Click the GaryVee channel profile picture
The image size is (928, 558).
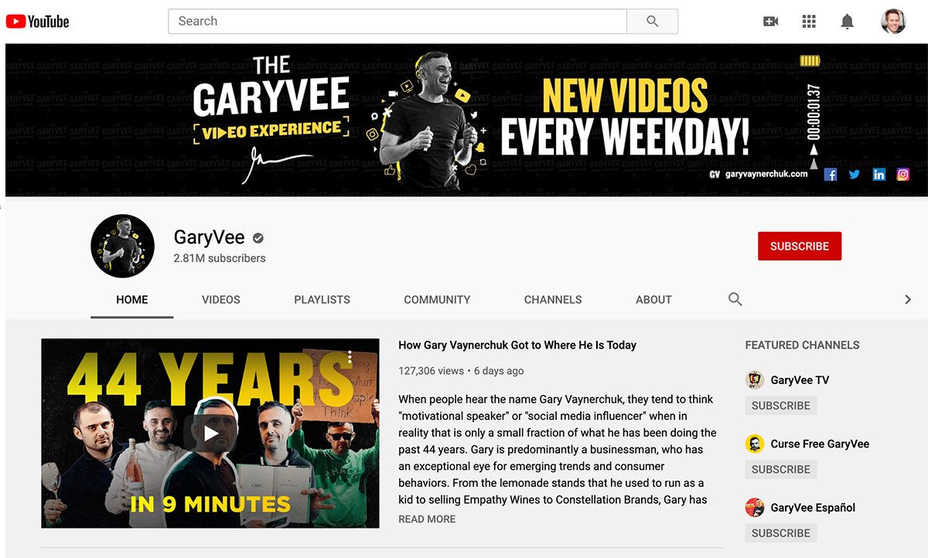click(x=122, y=246)
